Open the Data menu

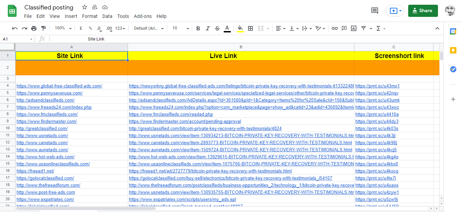pos(107,16)
